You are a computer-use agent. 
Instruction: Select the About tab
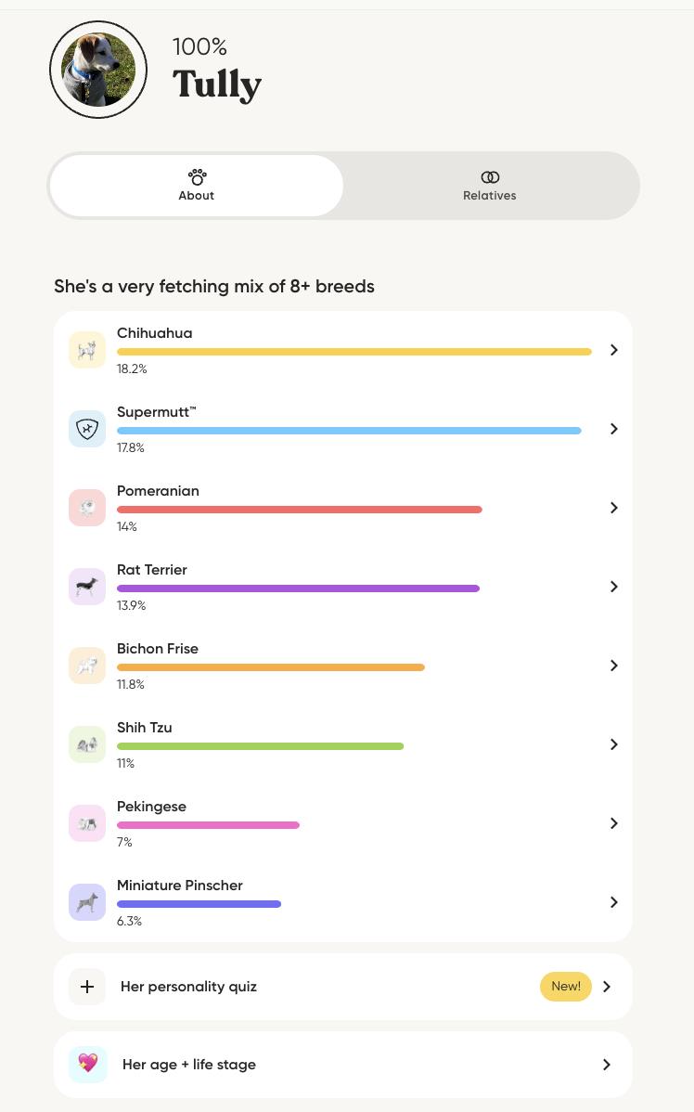(x=197, y=186)
